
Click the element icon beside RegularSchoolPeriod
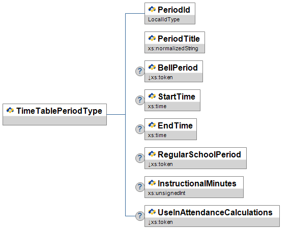coord(152,154)
